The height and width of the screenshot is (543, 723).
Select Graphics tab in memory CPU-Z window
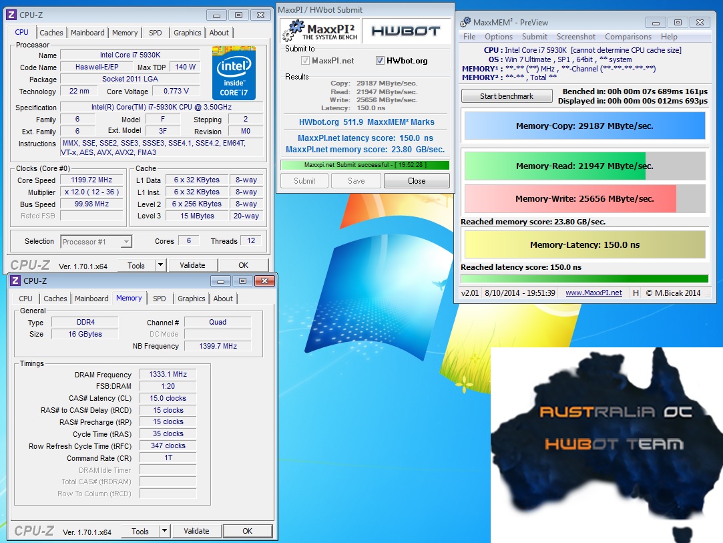coord(192,299)
